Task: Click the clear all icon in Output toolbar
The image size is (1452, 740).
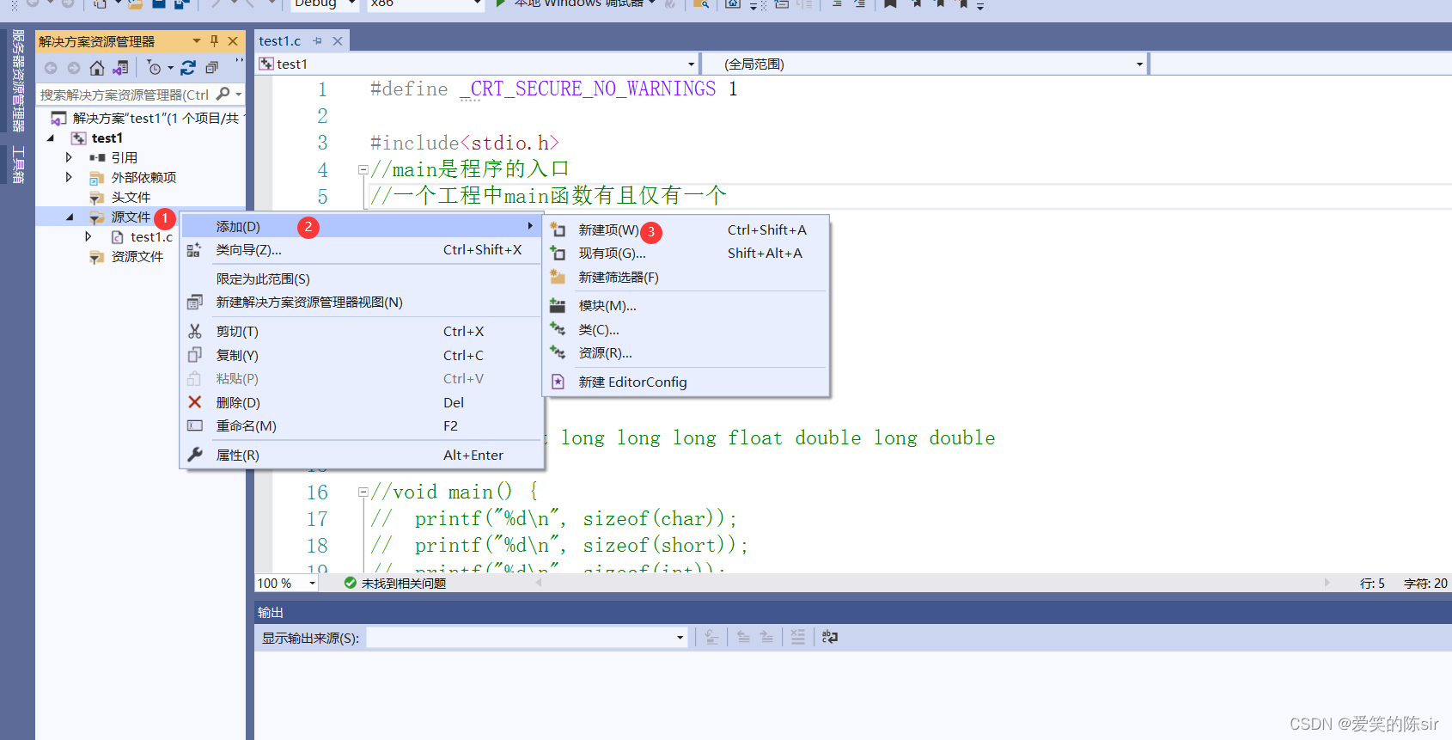Action: [798, 637]
